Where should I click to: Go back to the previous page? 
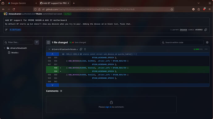click(3, 9)
